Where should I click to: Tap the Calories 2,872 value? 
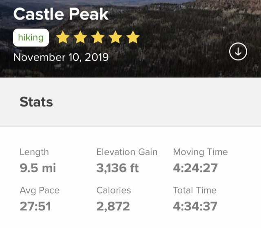point(113,206)
